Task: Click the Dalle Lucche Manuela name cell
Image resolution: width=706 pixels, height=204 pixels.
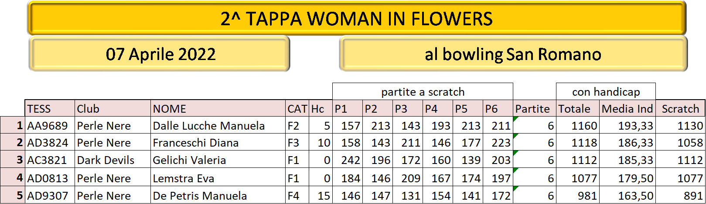Action: click(218, 125)
